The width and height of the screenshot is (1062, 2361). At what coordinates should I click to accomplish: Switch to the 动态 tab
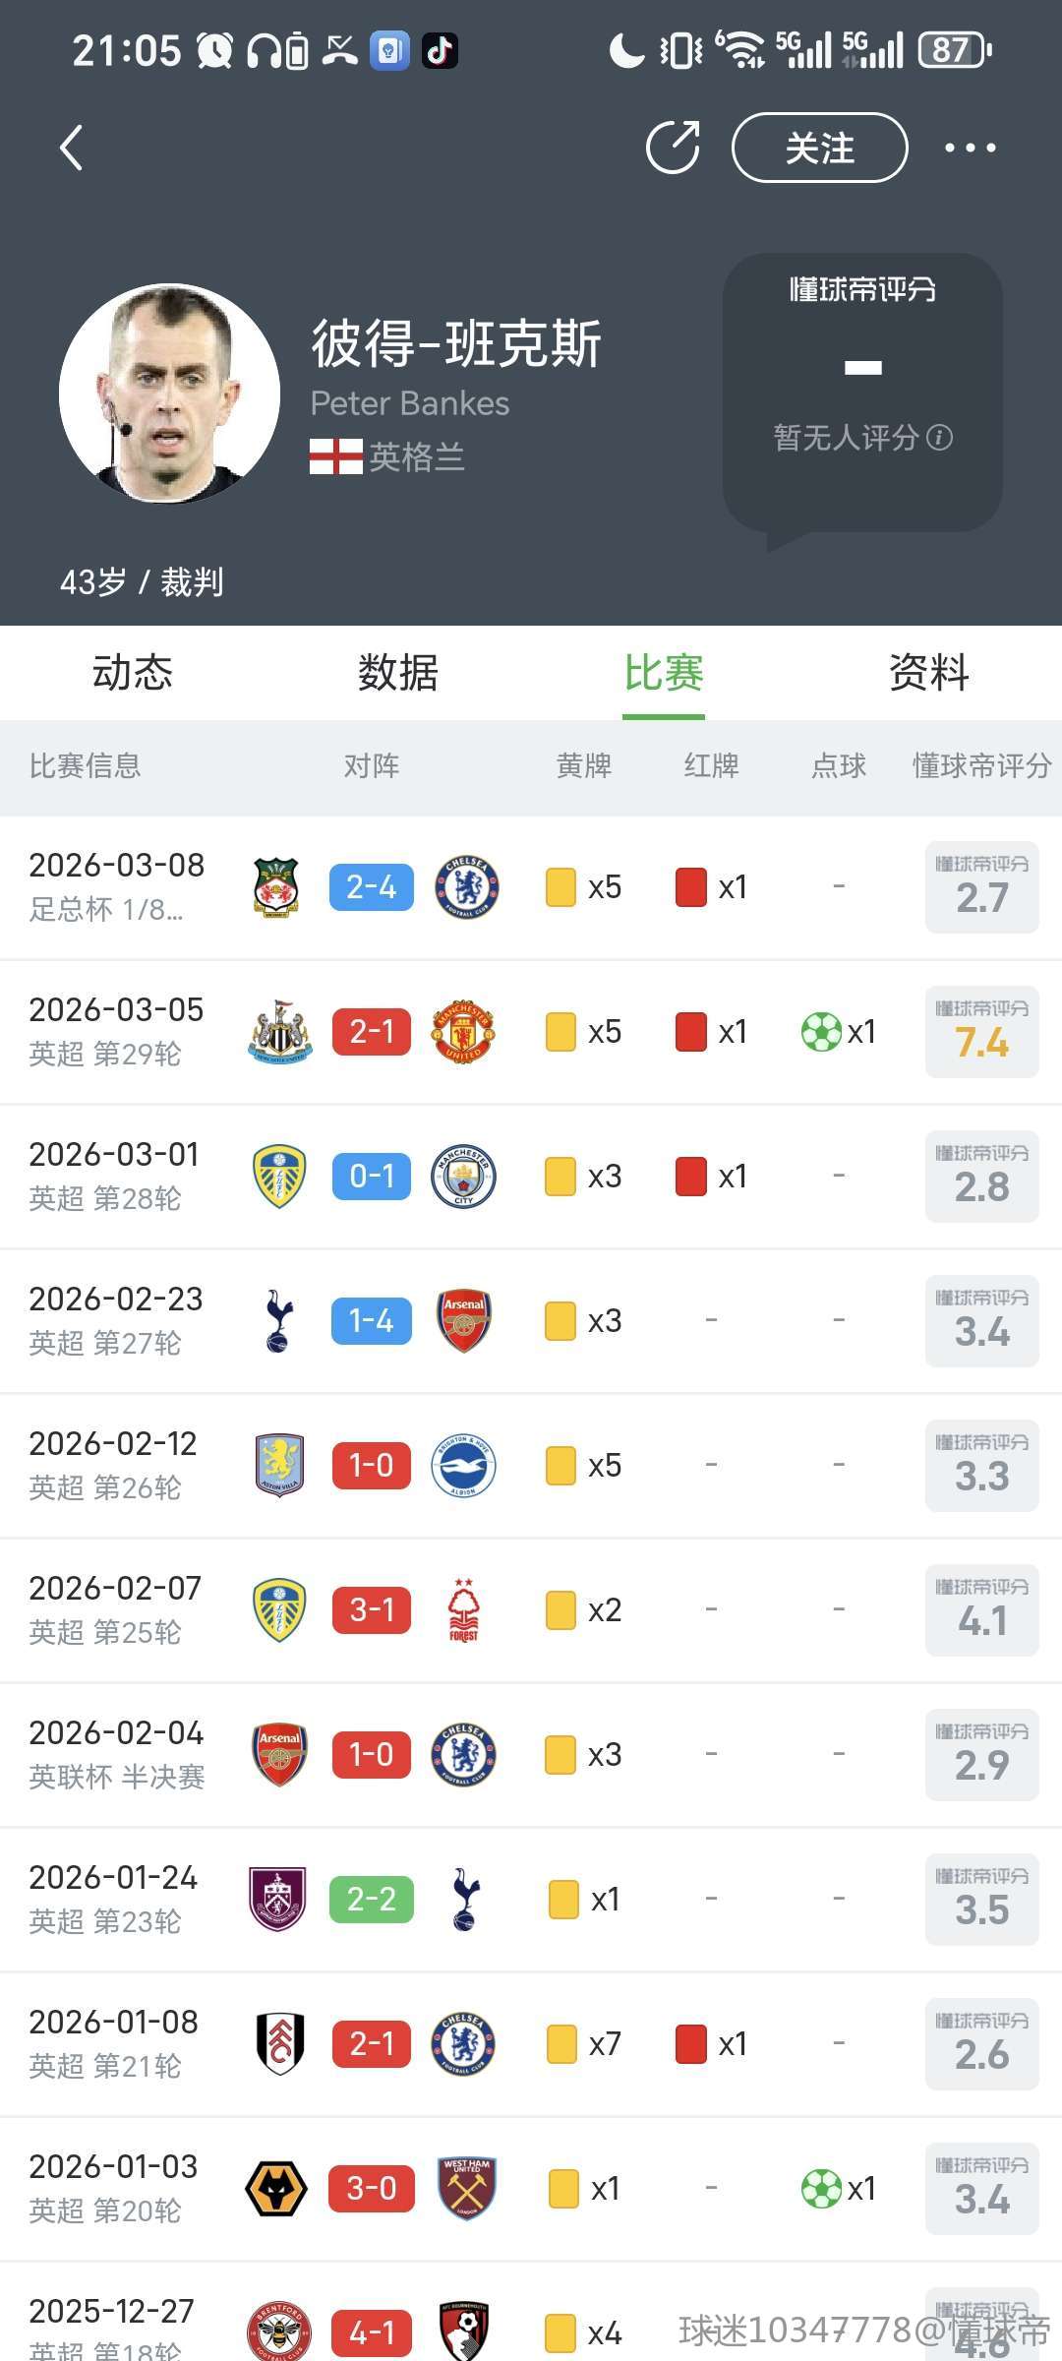pos(133,673)
